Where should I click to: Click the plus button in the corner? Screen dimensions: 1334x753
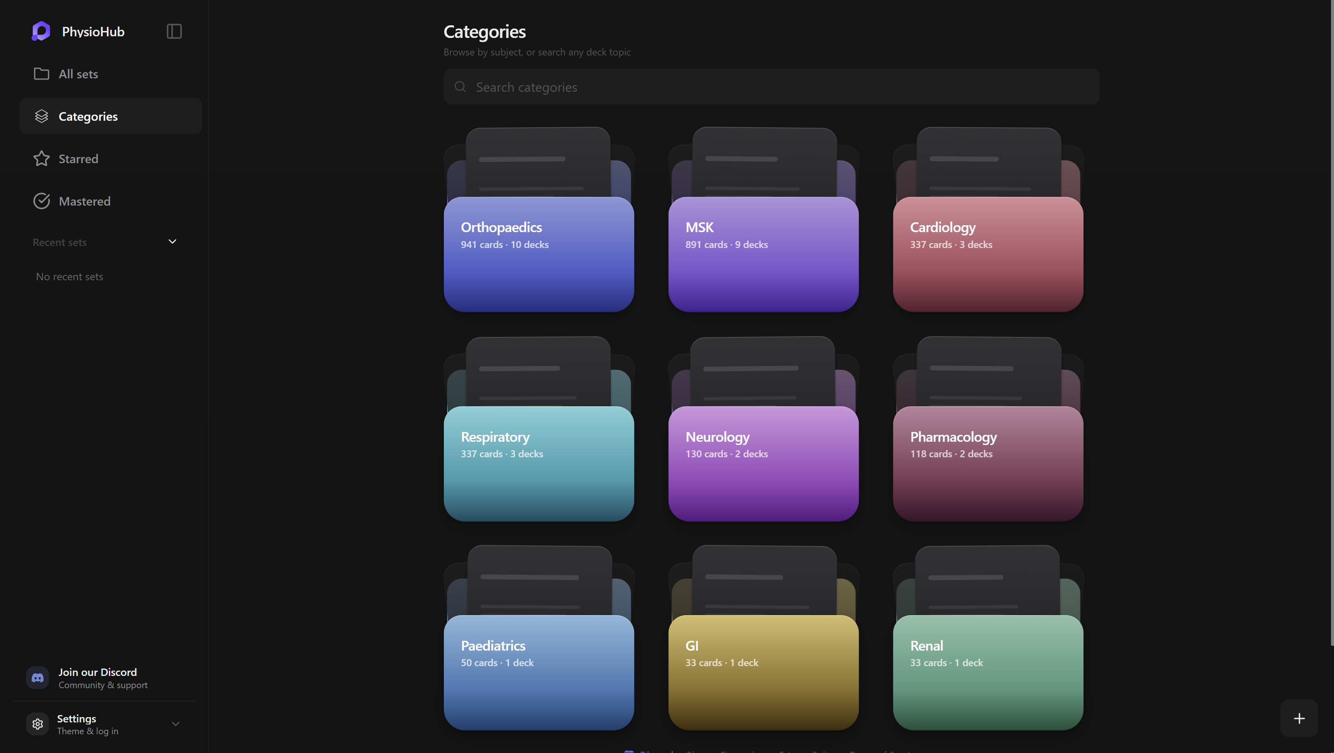pos(1299,718)
